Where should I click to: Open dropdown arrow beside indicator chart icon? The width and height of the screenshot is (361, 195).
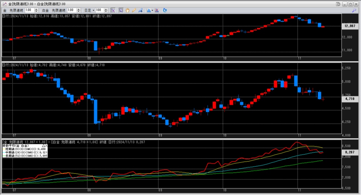coord(152,10)
